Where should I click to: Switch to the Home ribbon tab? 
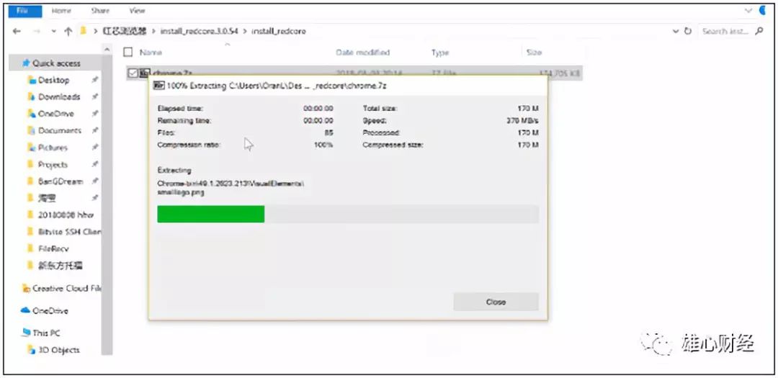pyautogui.click(x=60, y=10)
